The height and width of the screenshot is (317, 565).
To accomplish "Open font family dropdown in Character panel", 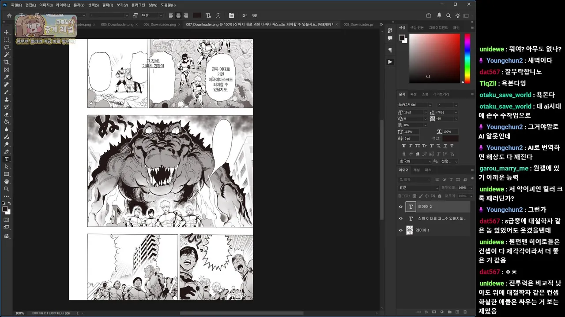I will click(x=429, y=105).
